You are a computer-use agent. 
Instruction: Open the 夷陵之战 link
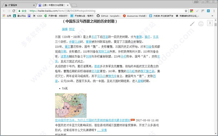tap(104, 51)
